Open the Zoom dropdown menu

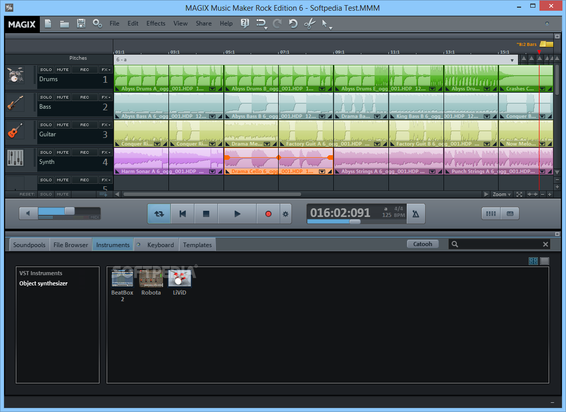click(502, 195)
